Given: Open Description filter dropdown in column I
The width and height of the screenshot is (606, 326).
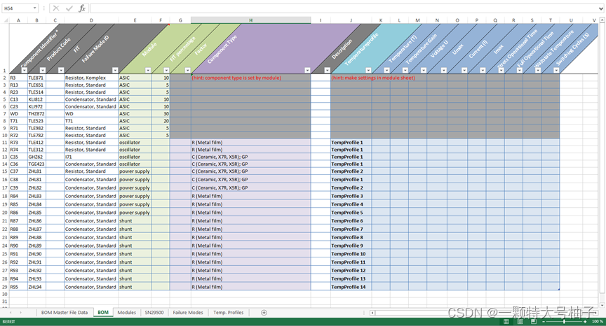Looking at the screenshot, I should pyautogui.click(x=327, y=70).
